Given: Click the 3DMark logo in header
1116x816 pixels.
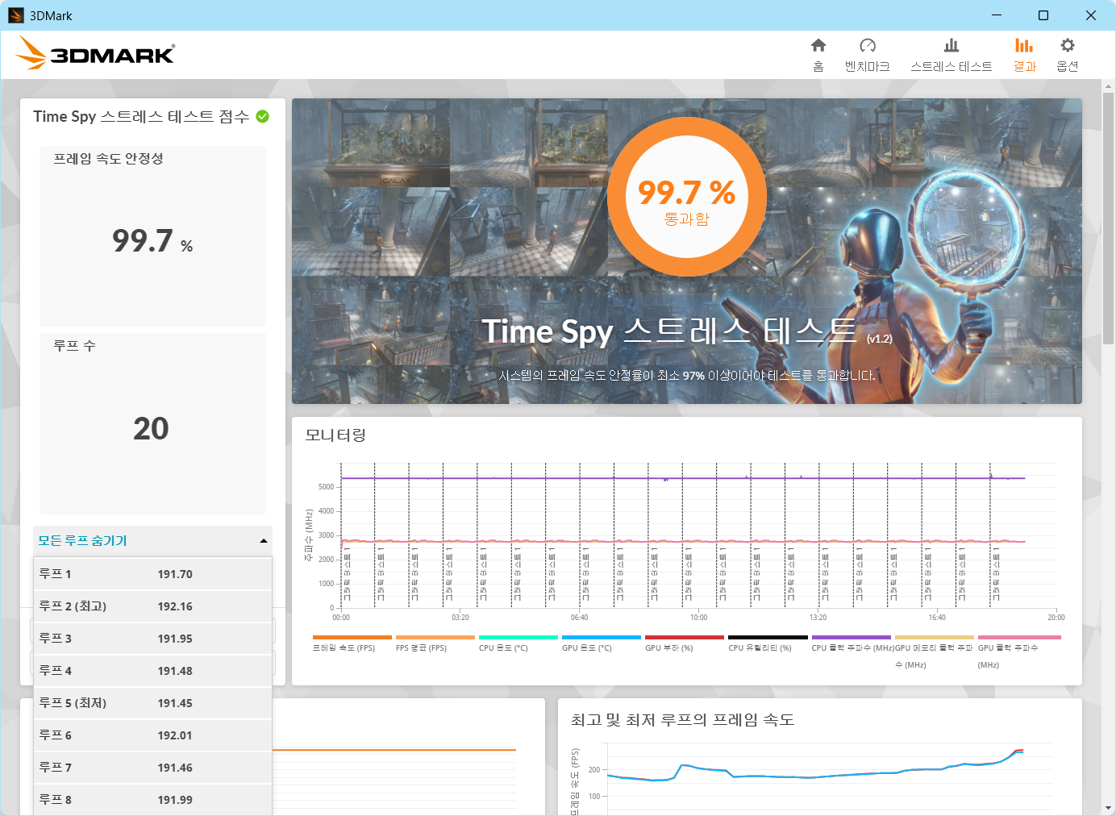Looking at the screenshot, I should click(x=95, y=53).
